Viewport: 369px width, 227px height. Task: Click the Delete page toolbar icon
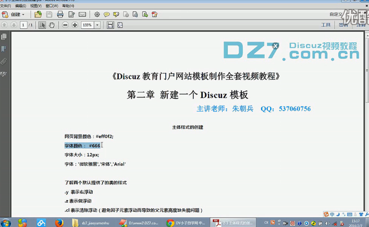coord(126,14)
